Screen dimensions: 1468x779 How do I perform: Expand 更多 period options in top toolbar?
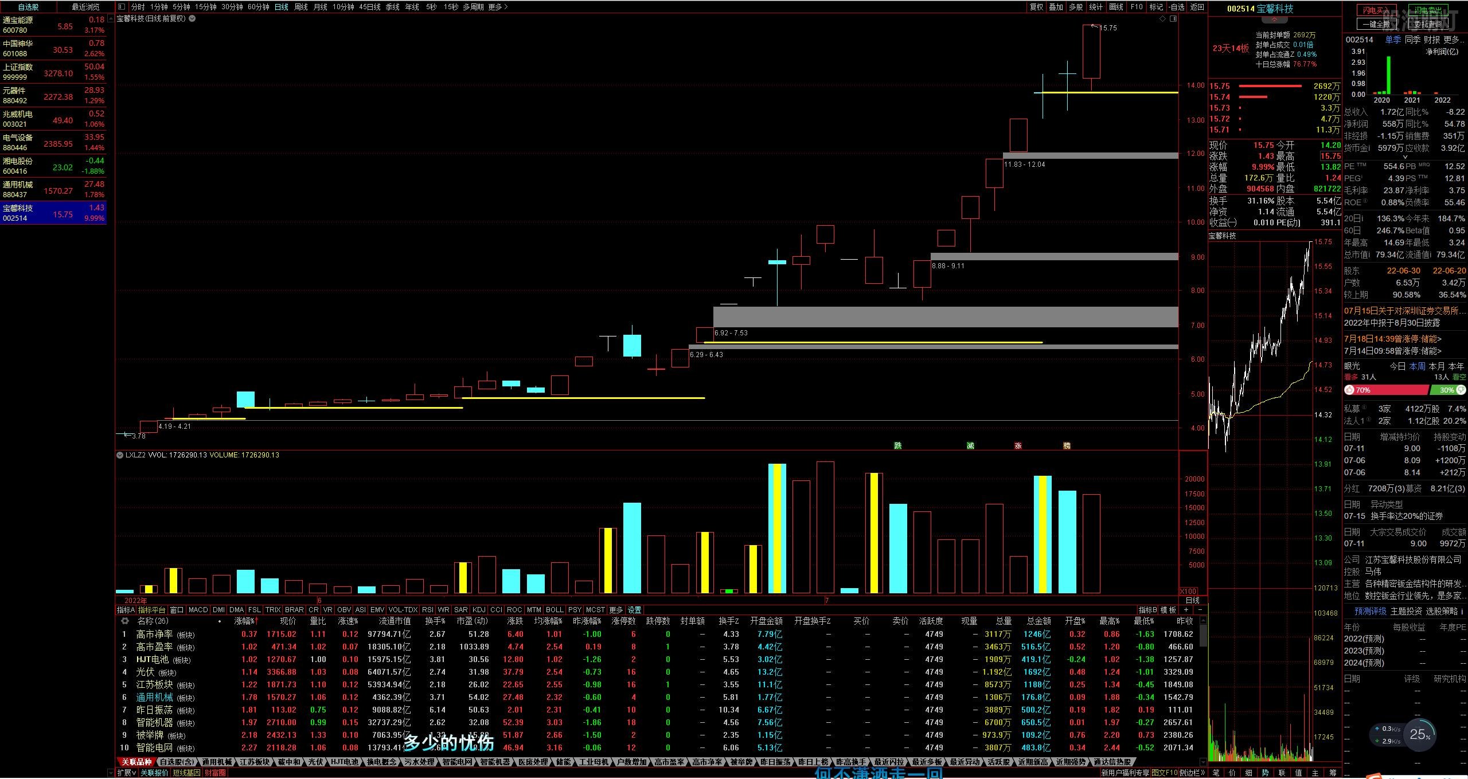pos(498,7)
